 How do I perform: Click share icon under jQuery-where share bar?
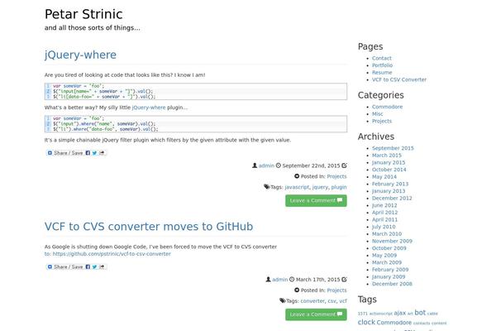102,153
